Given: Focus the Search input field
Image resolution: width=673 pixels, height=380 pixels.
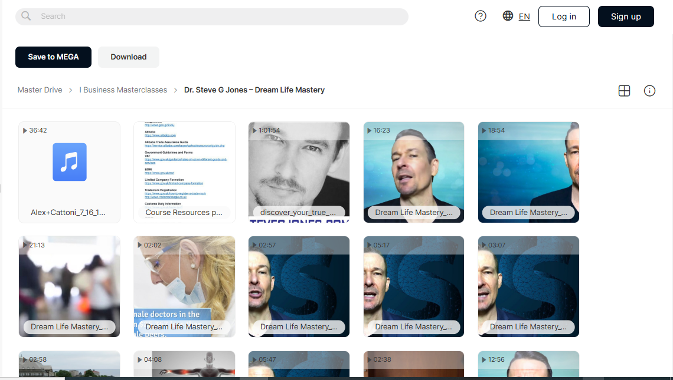Looking at the screenshot, I should click(212, 16).
